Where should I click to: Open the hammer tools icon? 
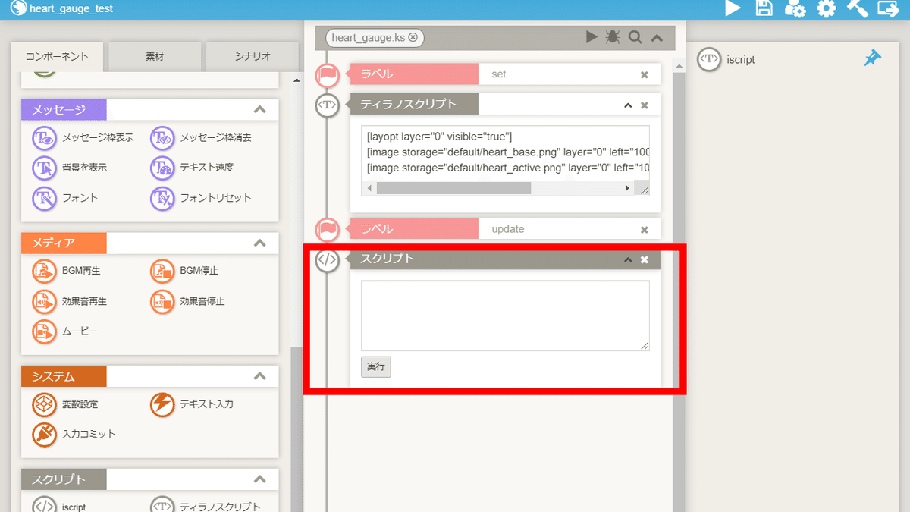[857, 8]
